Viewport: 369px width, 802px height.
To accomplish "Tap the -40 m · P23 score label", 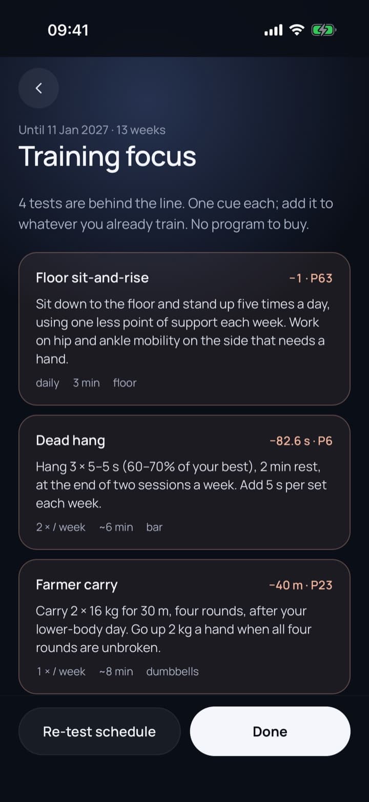I will (301, 585).
